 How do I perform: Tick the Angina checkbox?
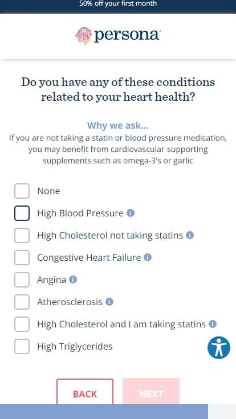(22, 280)
